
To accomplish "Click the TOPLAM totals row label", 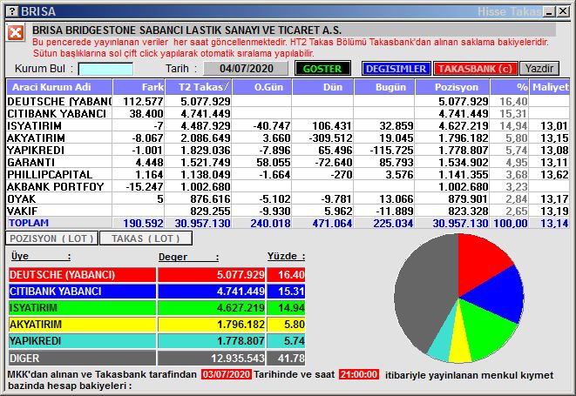I will 29,223.
